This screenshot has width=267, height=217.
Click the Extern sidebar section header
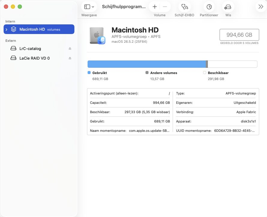pos(10,41)
